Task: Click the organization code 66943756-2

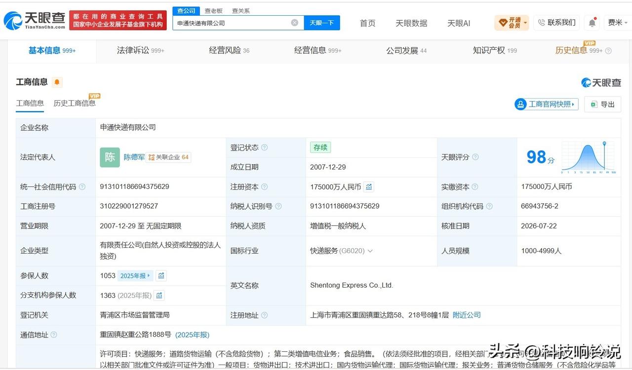Action: 540,206
